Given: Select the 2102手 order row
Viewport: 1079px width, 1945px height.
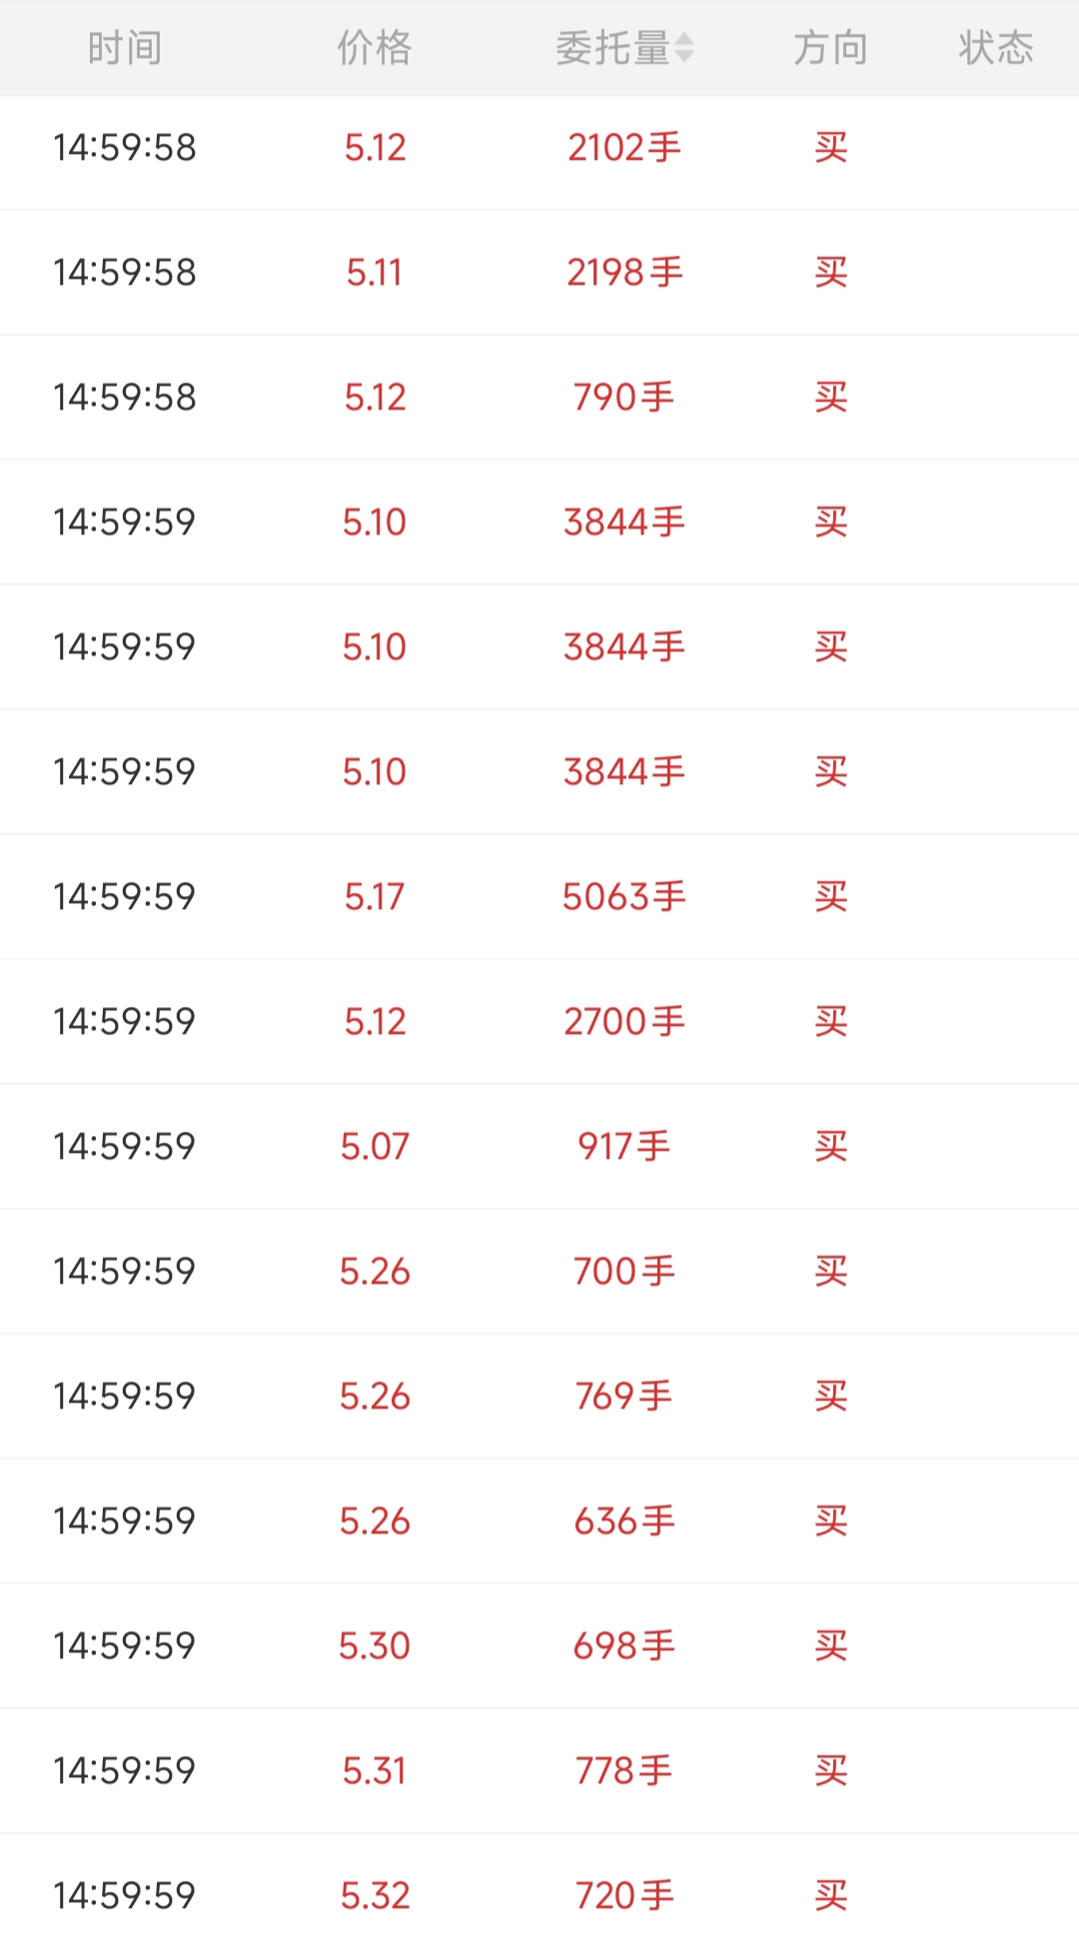Looking at the screenshot, I should click(x=539, y=148).
